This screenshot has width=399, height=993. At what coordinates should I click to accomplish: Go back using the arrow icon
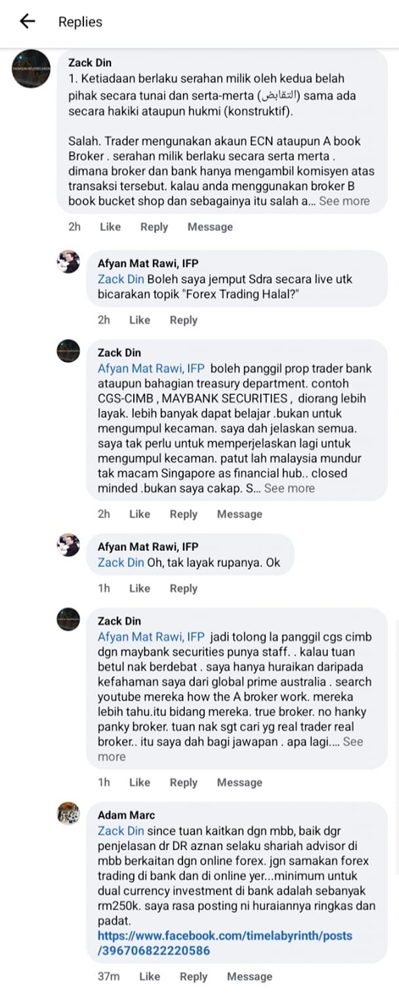[x=27, y=22]
